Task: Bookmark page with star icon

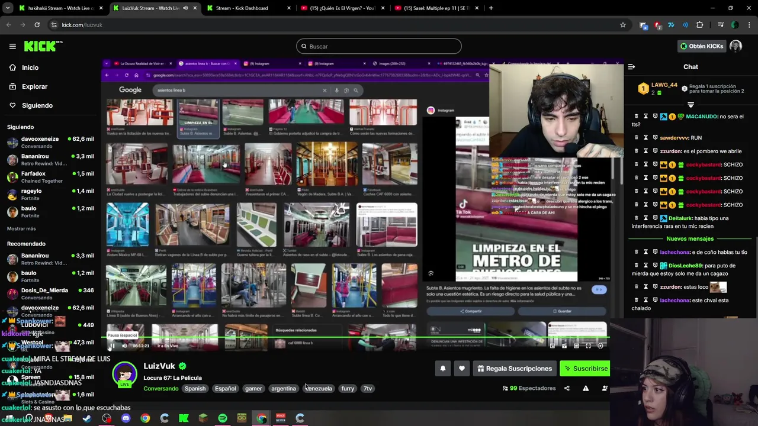Action: 622,25
